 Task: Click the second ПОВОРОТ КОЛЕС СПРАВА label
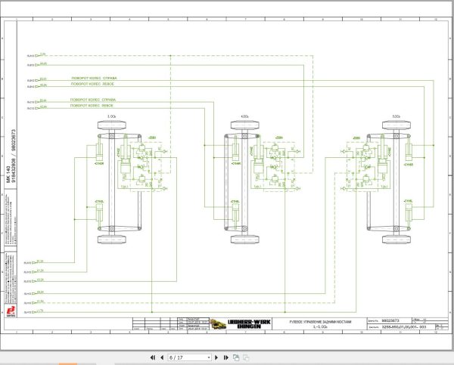click(93, 100)
